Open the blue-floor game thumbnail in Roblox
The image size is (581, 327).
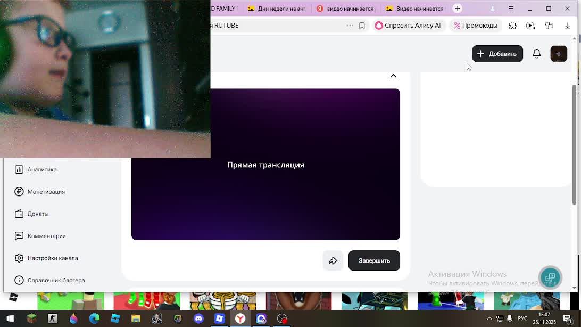click(x=451, y=301)
